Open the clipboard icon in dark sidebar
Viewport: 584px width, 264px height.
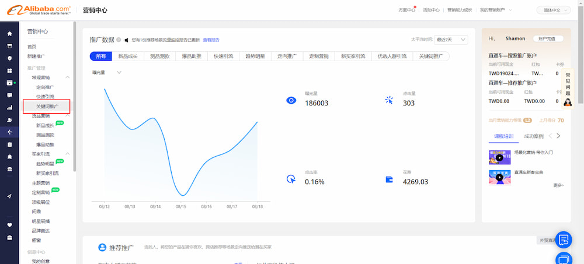click(10, 145)
